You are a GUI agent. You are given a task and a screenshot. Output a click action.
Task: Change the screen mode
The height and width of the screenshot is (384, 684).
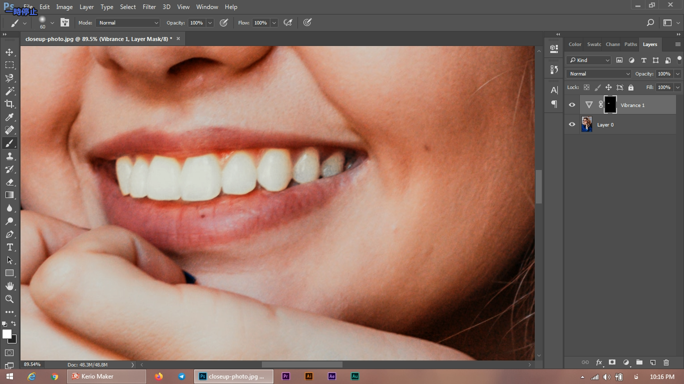coord(10,365)
